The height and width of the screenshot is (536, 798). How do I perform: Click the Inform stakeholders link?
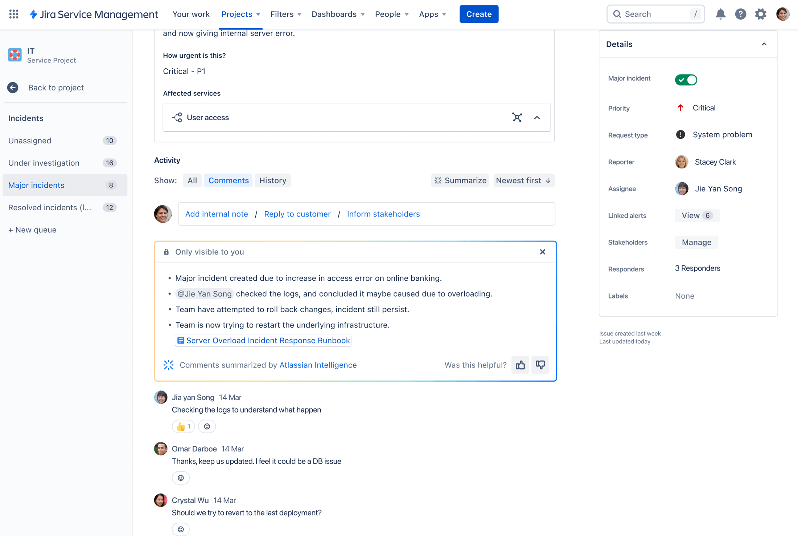pyautogui.click(x=383, y=214)
